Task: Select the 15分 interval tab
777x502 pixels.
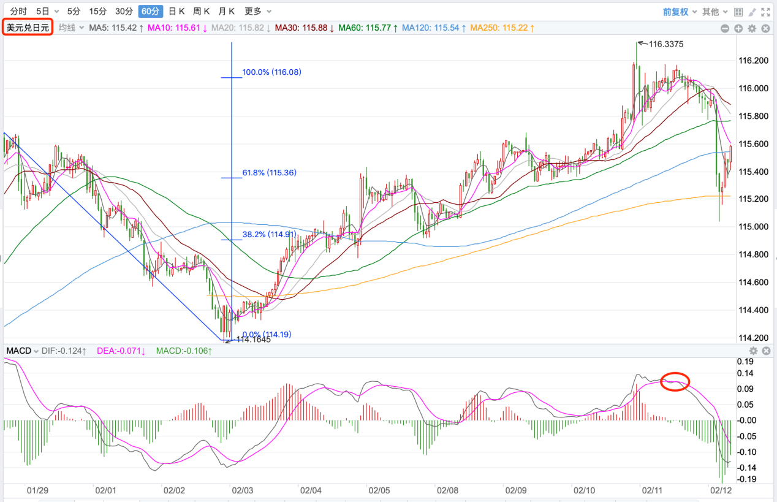Action: pyautogui.click(x=97, y=11)
